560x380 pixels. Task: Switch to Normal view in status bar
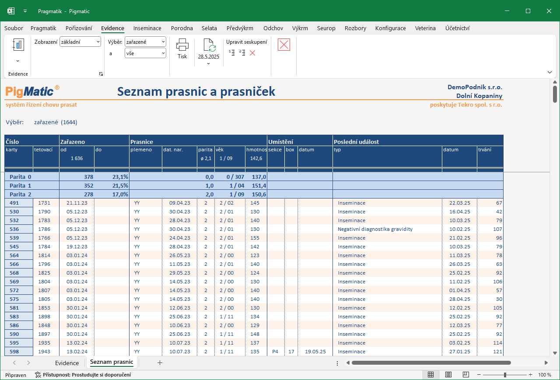pyautogui.click(x=430, y=375)
